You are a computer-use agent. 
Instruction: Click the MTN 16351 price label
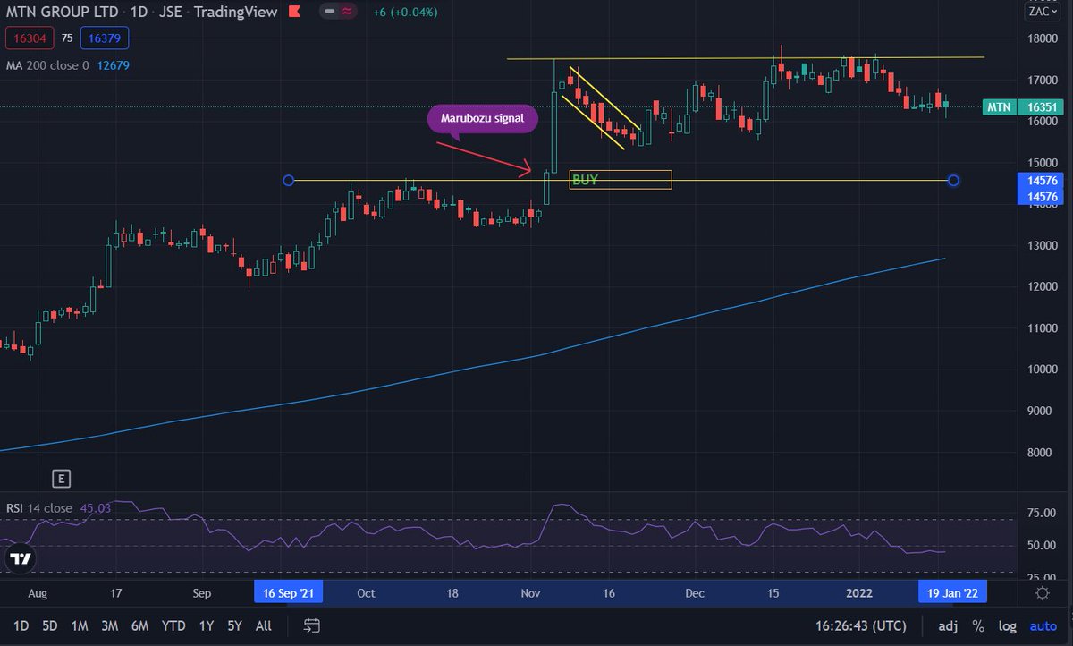(1023, 107)
